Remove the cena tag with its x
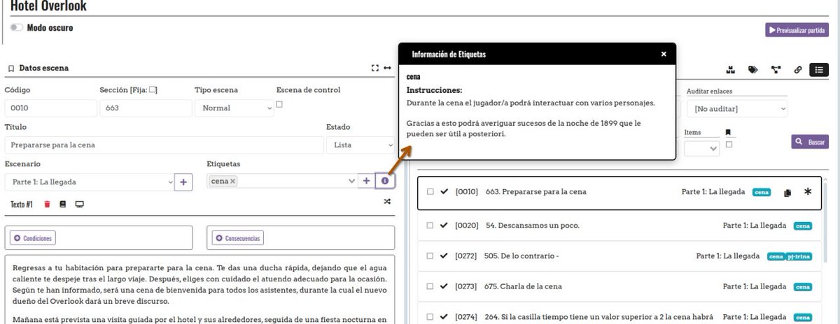The image size is (840, 324). point(233,182)
